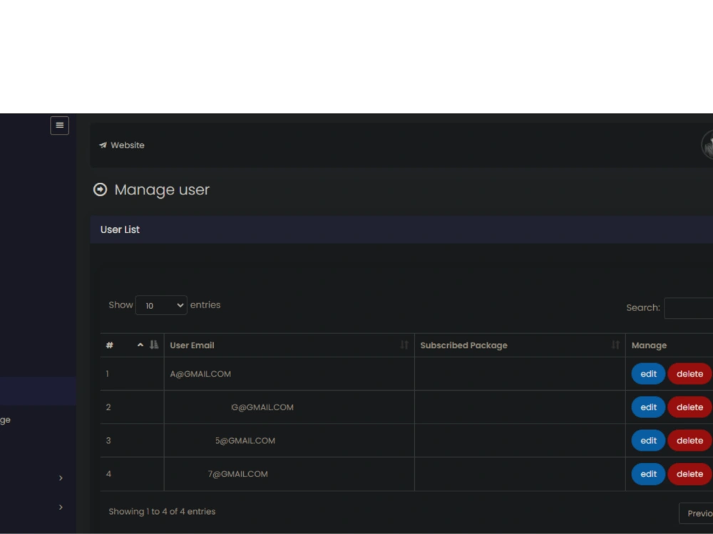The height and width of the screenshot is (534, 713).
Task: Select the G@GMAIL.COM email cell
Action: (x=289, y=407)
